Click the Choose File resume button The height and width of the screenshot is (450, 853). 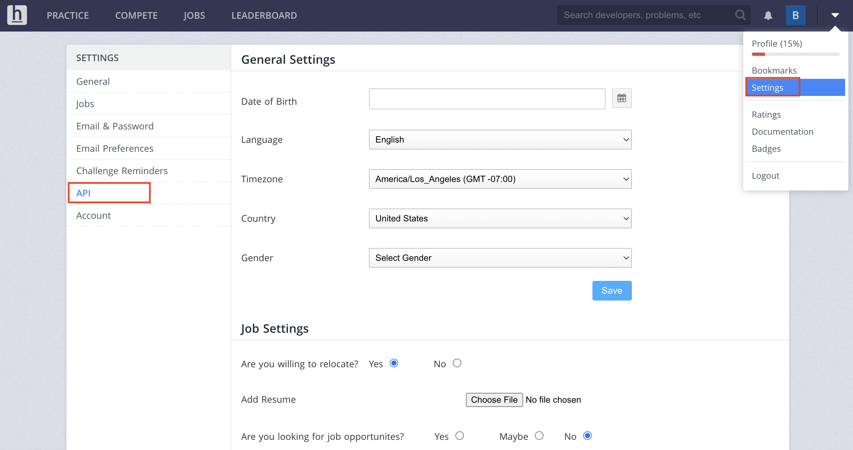[494, 400]
